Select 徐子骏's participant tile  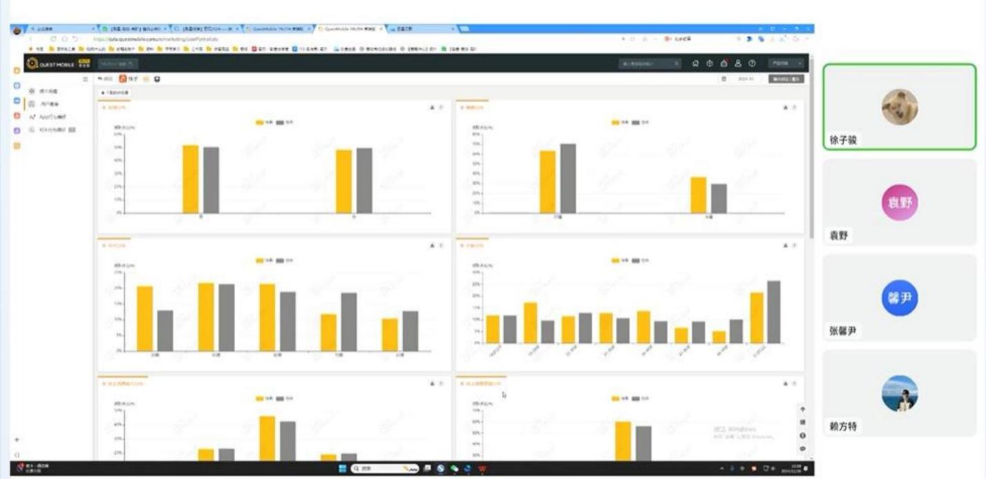tap(899, 107)
